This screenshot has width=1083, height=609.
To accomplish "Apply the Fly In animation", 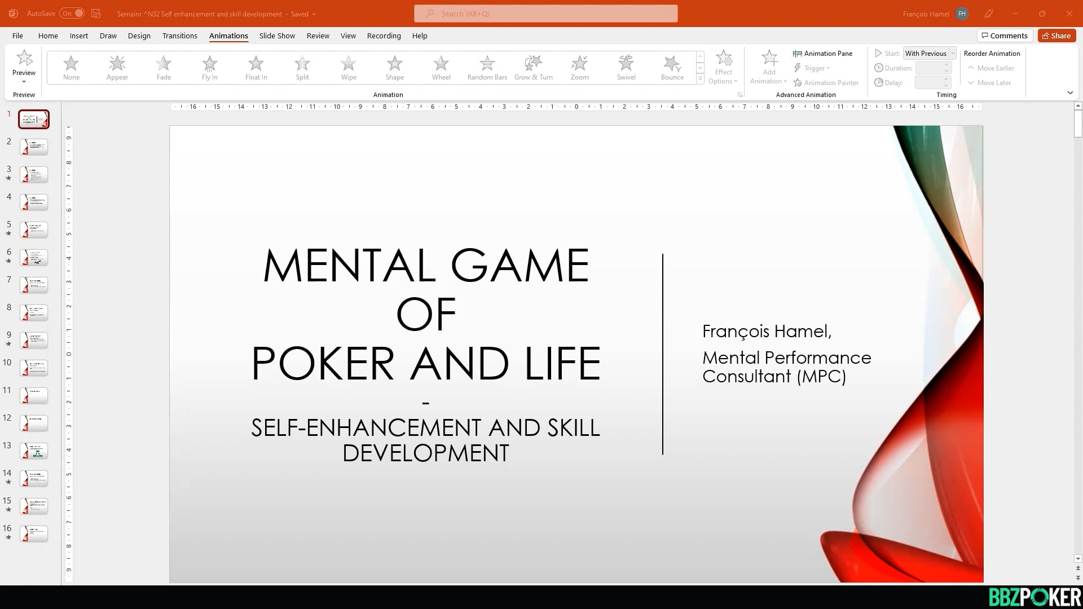I will (209, 67).
